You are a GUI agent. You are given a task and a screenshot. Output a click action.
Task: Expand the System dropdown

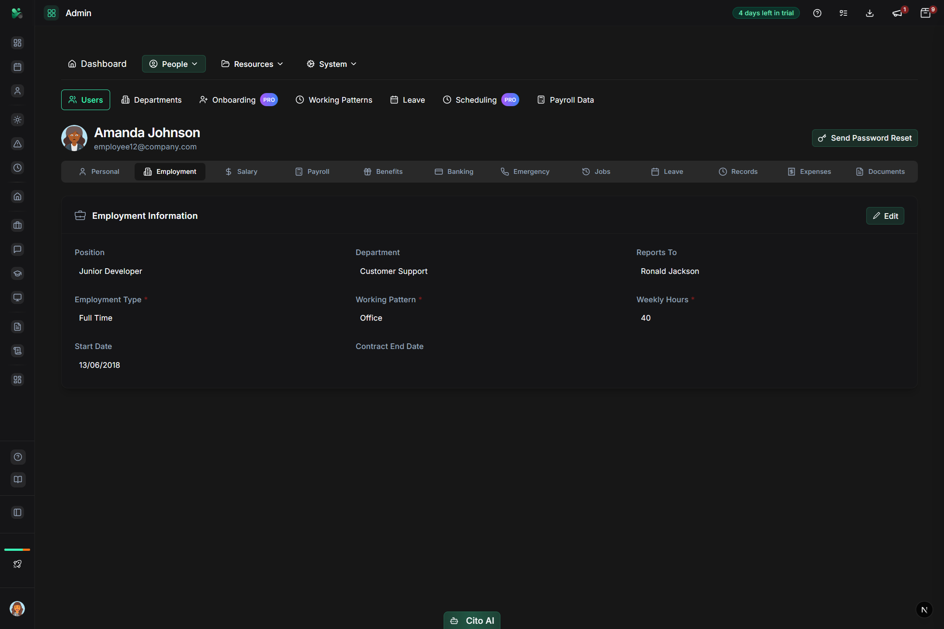331,64
